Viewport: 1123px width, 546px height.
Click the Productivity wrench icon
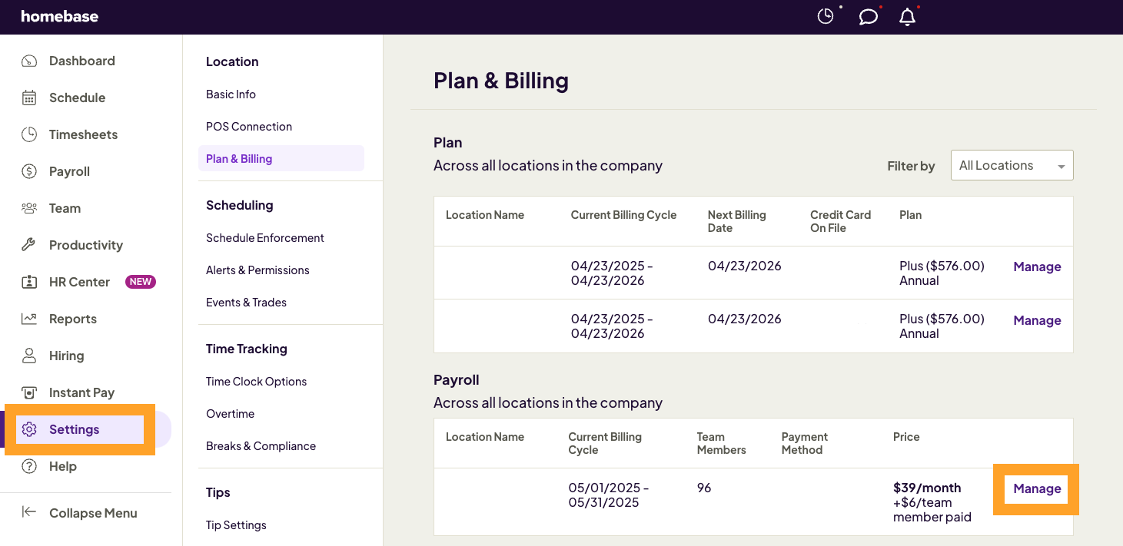pyautogui.click(x=28, y=245)
